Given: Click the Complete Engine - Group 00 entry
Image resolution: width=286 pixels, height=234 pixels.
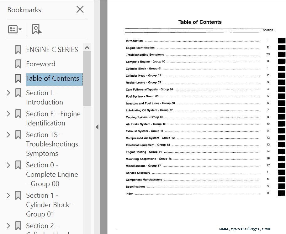Looking at the screenshot, I should (146, 62).
